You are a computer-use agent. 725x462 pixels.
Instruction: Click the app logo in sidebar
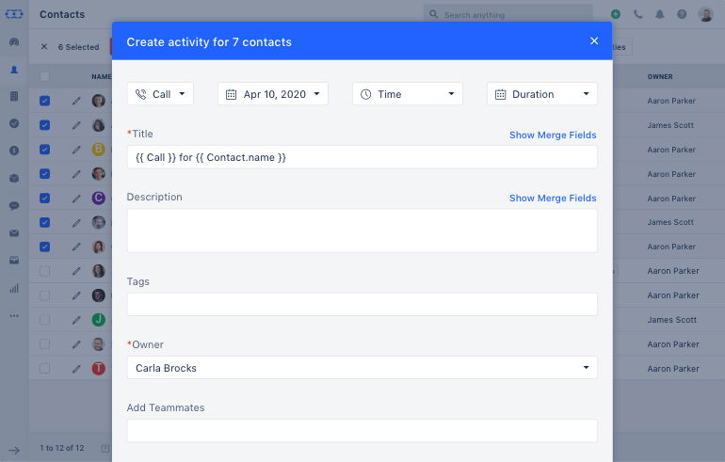tap(14, 14)
